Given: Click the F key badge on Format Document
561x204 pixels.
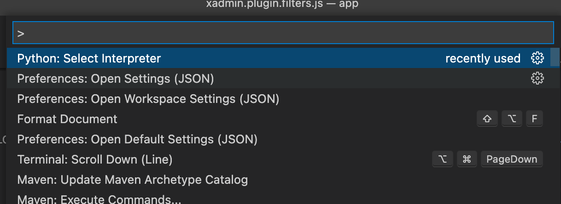Looking at the screenshot, I should click(534, 119).
